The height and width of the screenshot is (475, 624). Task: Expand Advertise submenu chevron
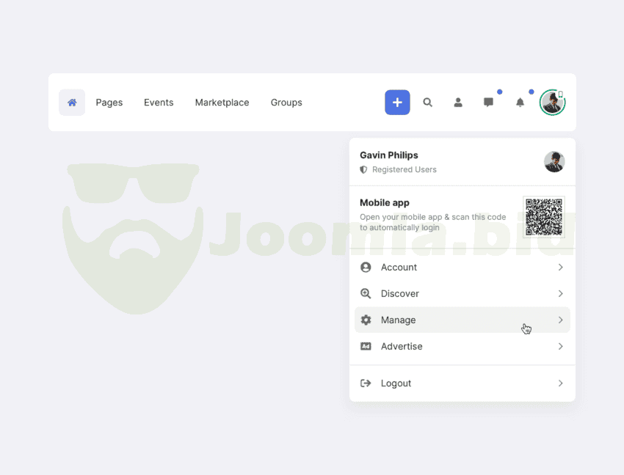coord(560,347)
